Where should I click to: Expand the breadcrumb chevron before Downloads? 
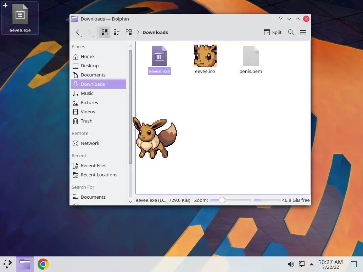(138, 32)
